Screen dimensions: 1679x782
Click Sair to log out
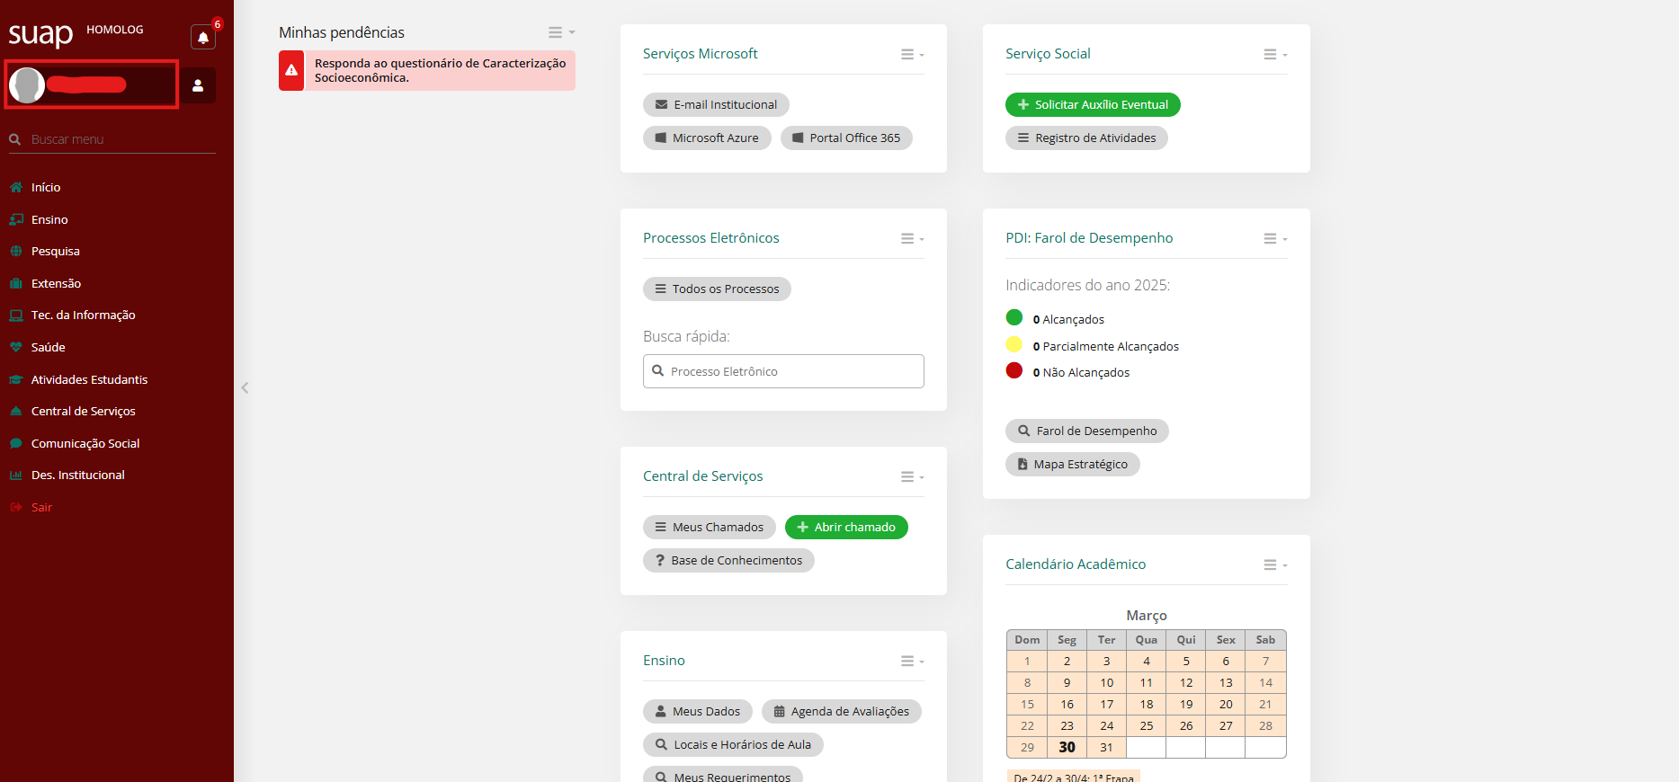pos(41,507)
